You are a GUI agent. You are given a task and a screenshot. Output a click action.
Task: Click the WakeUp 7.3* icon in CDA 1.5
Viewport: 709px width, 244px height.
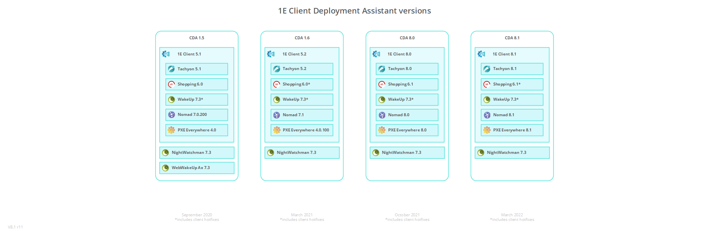pos(171,99)
